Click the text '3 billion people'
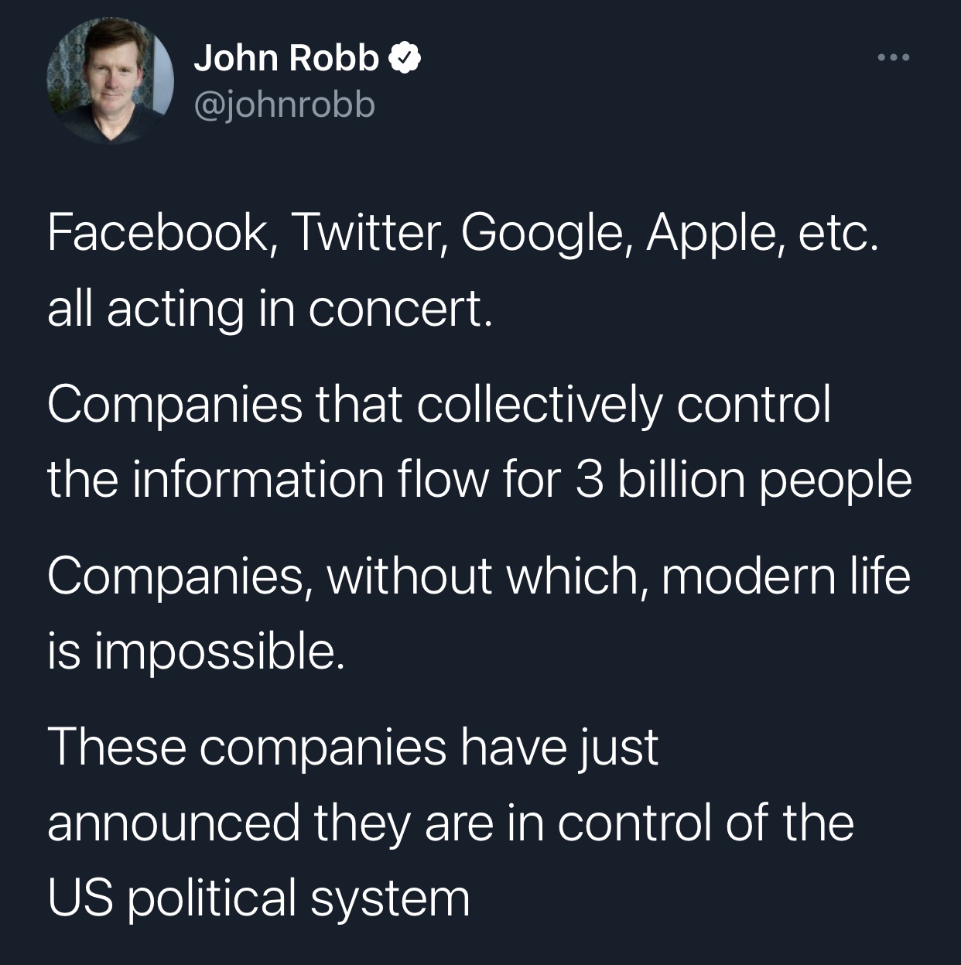Image resolution: width=961 pixels, height=965 pixels. point(743,480)
